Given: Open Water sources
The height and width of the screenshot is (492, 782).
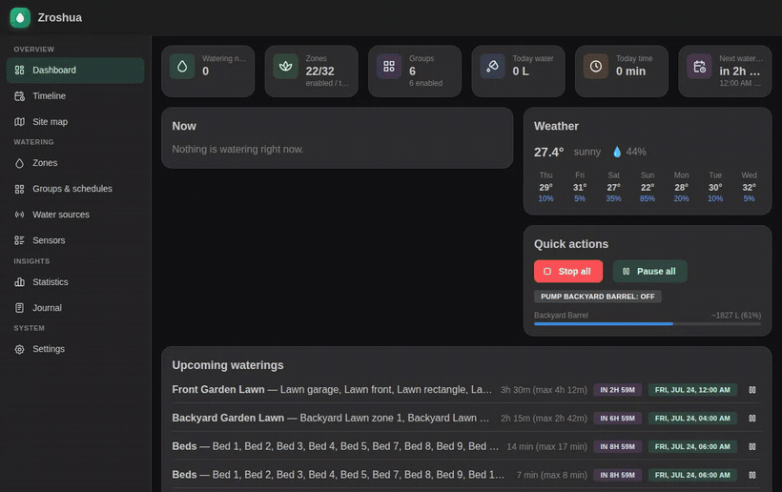Looking at the screenshot, I should pos(75,215).
